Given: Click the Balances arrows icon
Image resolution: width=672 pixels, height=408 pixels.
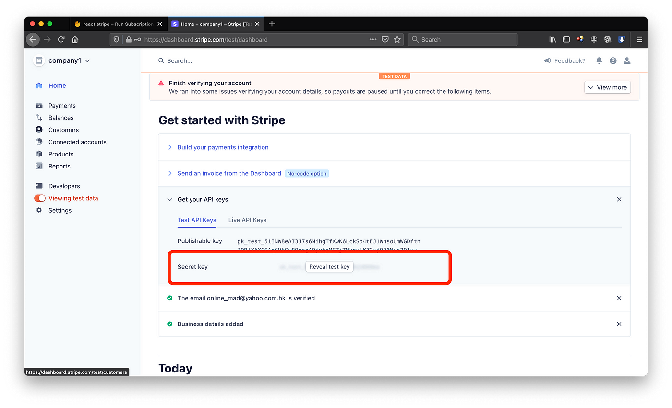Looking at the screenshot, I should (x=39, y=118).
